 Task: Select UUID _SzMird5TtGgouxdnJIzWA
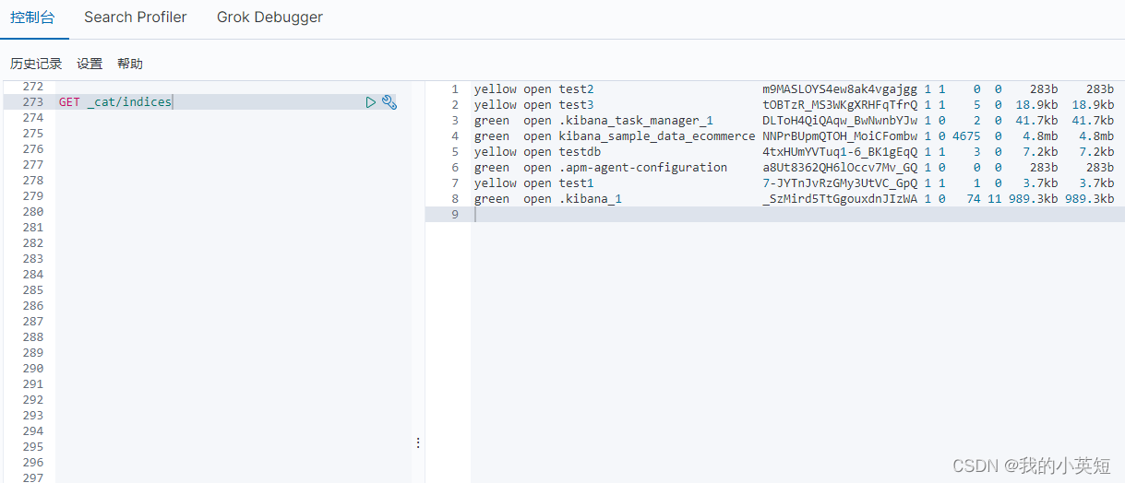pos(840,199)
